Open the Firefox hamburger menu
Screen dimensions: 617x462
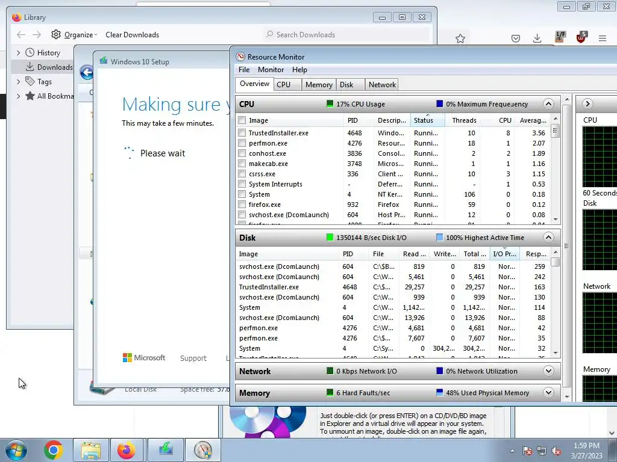603,38
